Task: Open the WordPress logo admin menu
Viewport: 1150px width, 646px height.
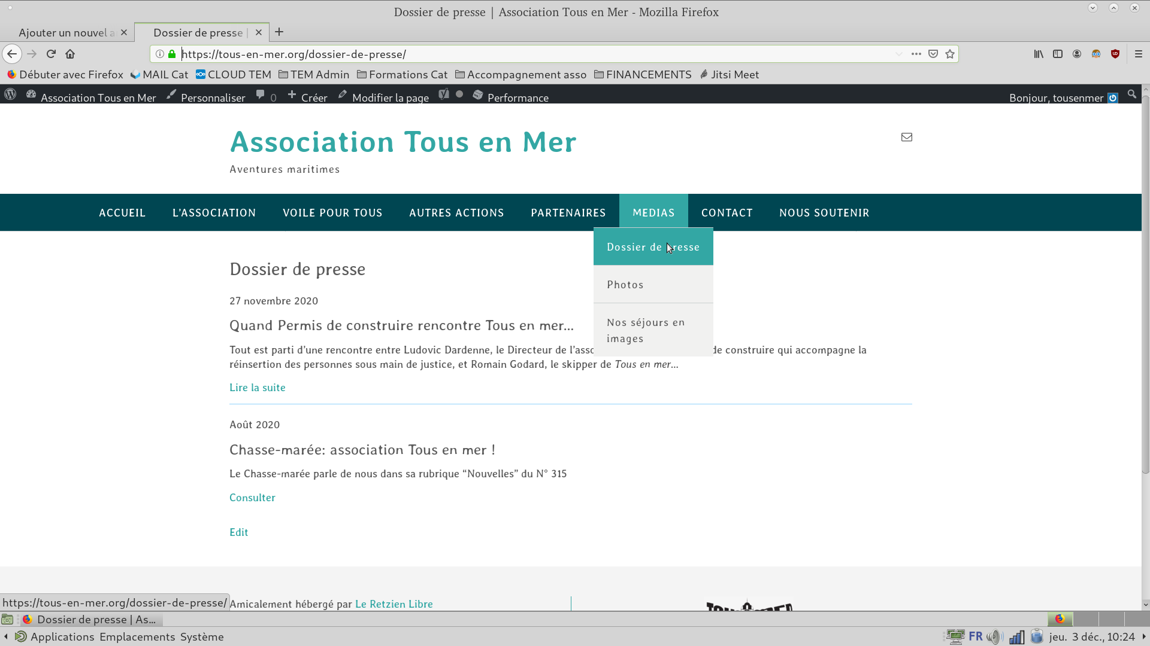Action: [10, 95]
